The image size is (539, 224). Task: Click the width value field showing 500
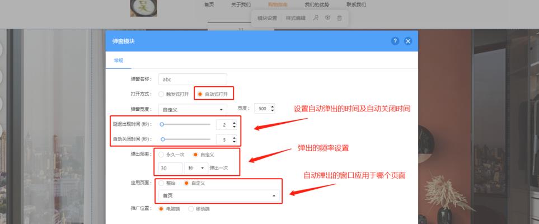[x=263, y=109]
